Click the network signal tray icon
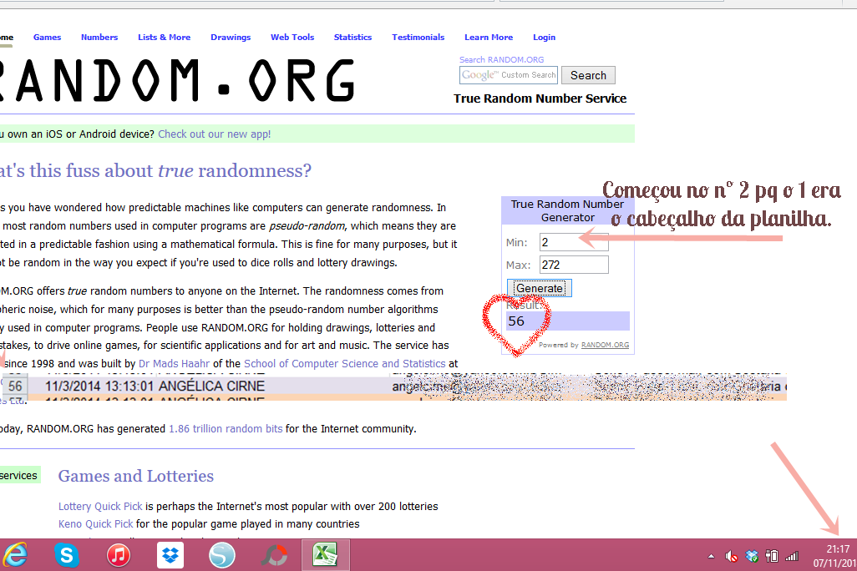 791,556
